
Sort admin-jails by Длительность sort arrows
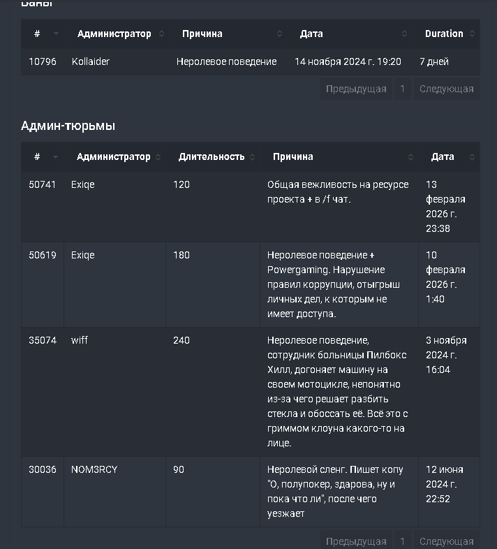coord(253,157)
